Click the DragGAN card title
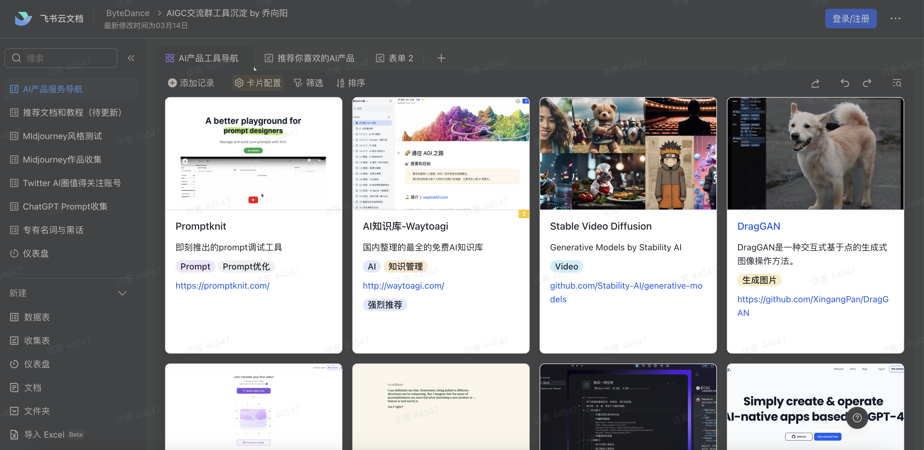This screenshot has height=450, width=924. click(759, 226)
